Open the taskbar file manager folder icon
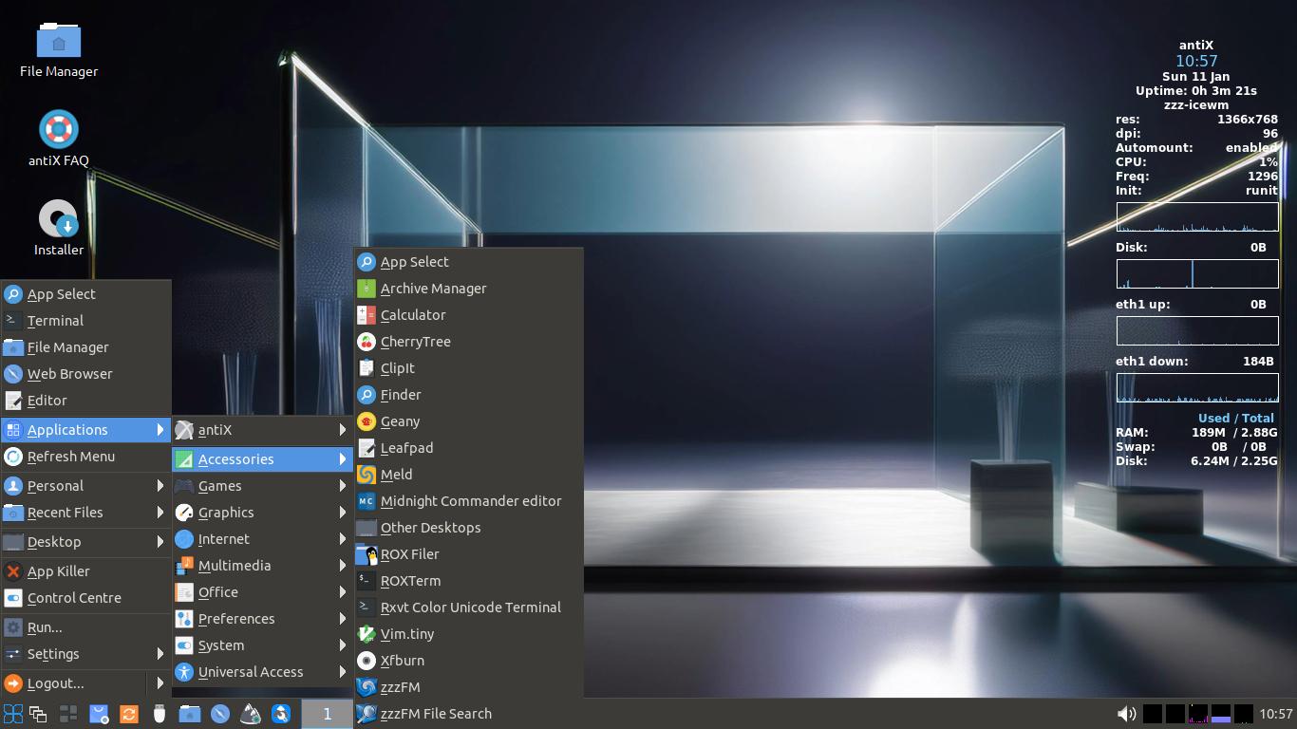Image resolution: width=1297 pixels, height=729 pixels. [x=190, y=714]
